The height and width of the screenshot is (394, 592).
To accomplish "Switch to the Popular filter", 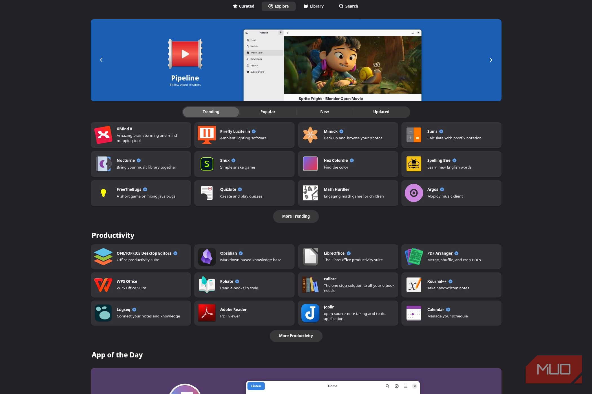I will 268,112.
